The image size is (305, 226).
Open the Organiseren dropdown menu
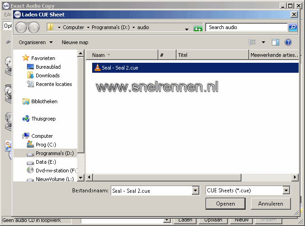click(x=36, y=42)
